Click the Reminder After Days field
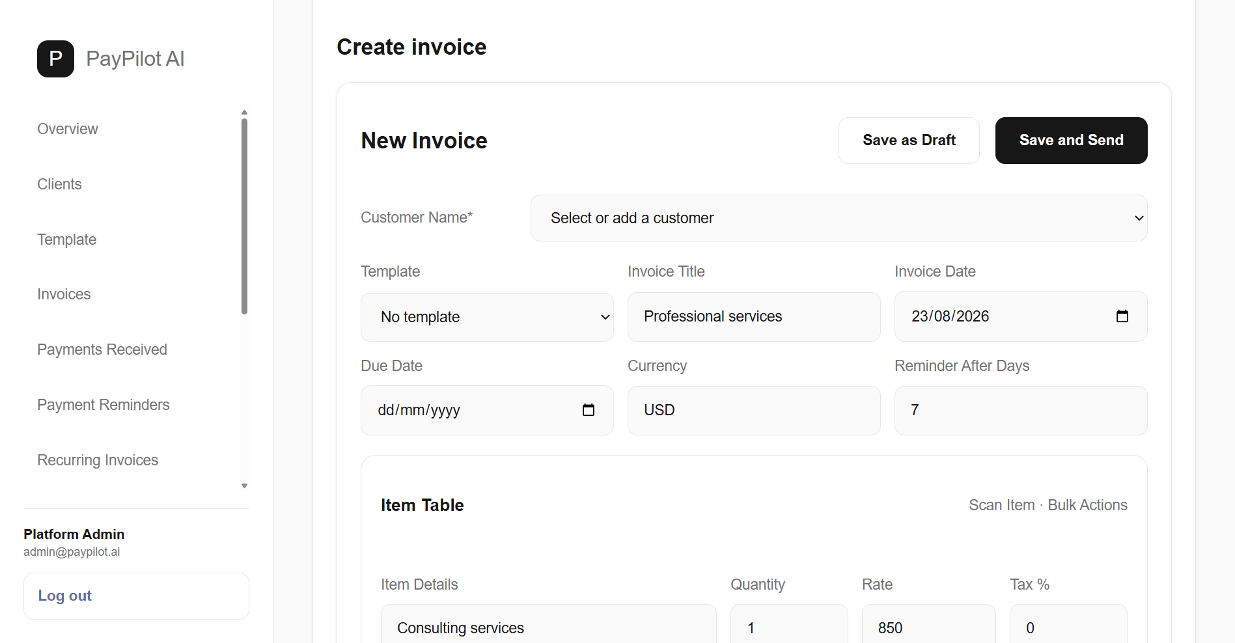Screen dimensions: 1235x643 tap(1021, 411)
